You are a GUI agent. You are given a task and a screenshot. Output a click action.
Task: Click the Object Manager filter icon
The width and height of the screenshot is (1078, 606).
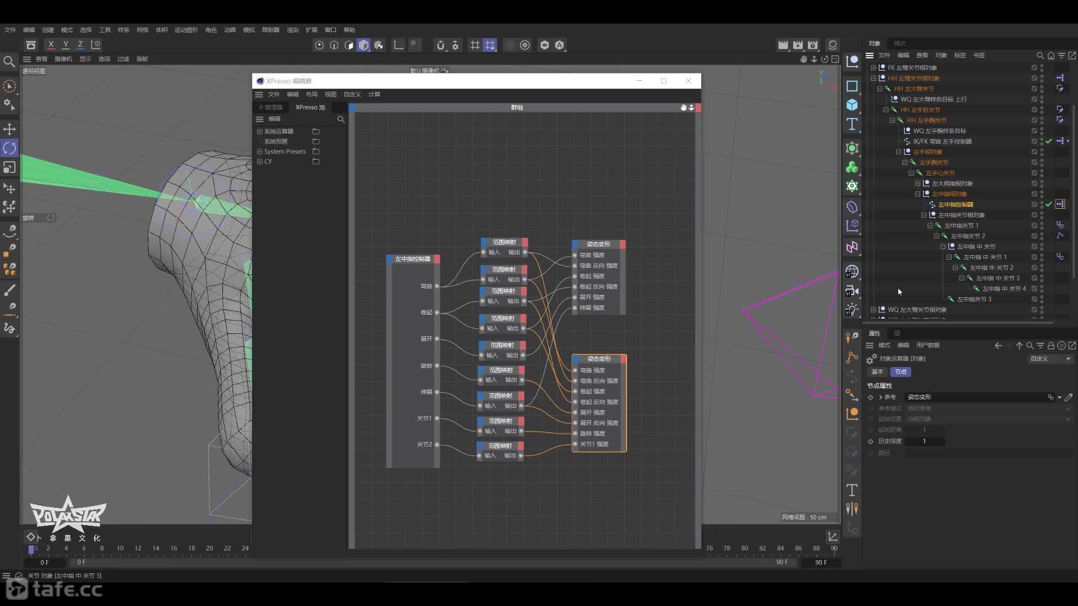coord(1062,56)
